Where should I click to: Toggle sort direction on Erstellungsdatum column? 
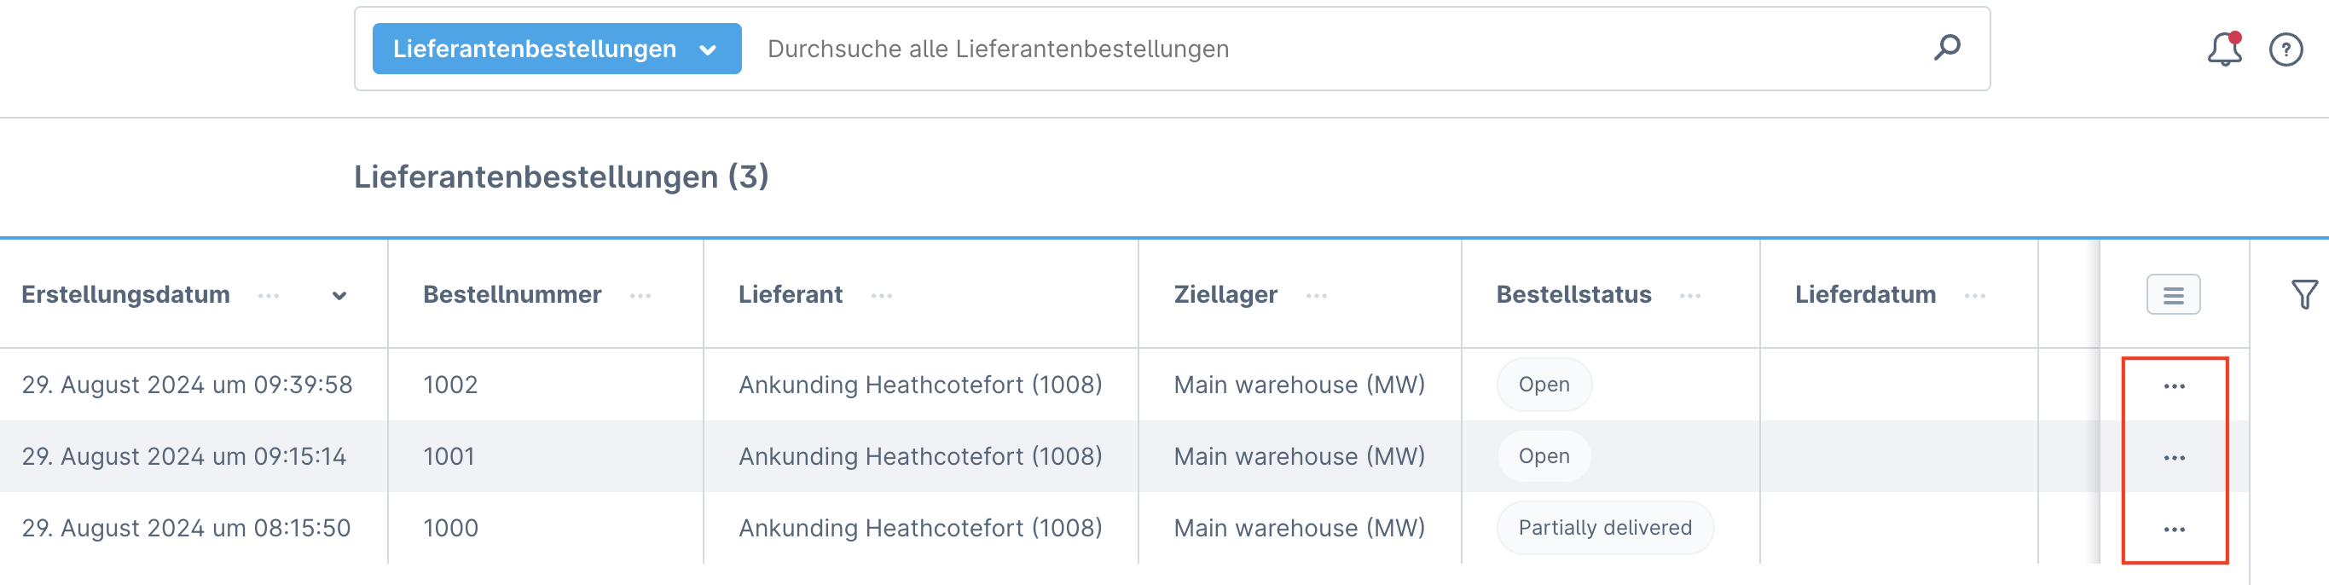coord(339,295)
